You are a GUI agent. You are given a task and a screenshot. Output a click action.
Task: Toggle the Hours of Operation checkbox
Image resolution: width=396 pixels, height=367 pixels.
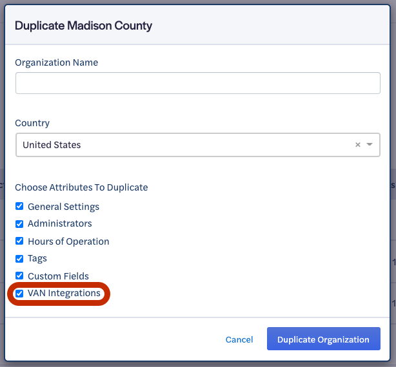(19, 241)
